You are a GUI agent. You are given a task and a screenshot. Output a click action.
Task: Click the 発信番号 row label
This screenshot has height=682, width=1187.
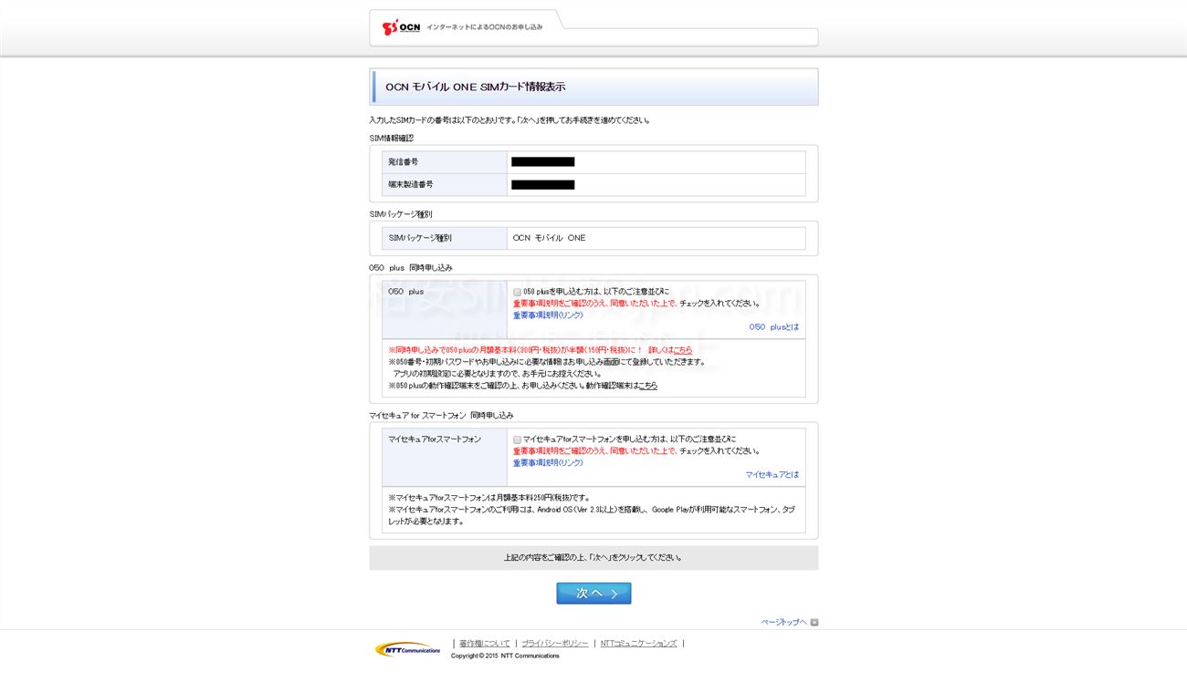coord(445,162)
